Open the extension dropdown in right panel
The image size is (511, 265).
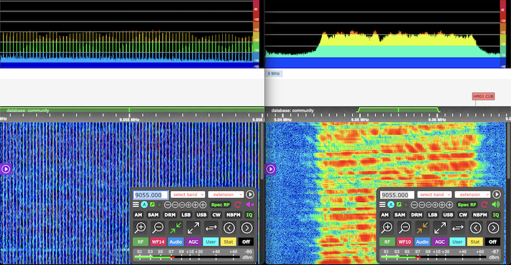pos(472,195)
